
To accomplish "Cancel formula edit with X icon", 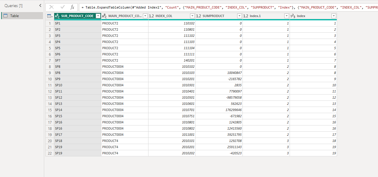I will click(52, 7).
